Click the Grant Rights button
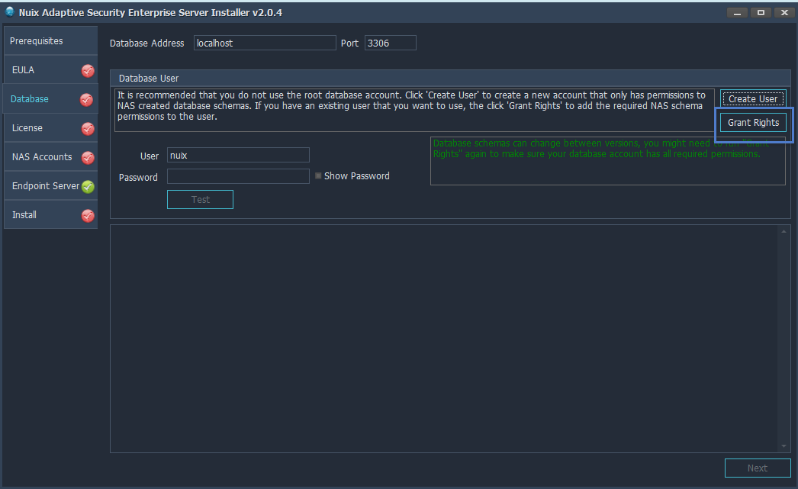Image resolution: width=798 pixels, height=489 pixels. pos(753,123)
